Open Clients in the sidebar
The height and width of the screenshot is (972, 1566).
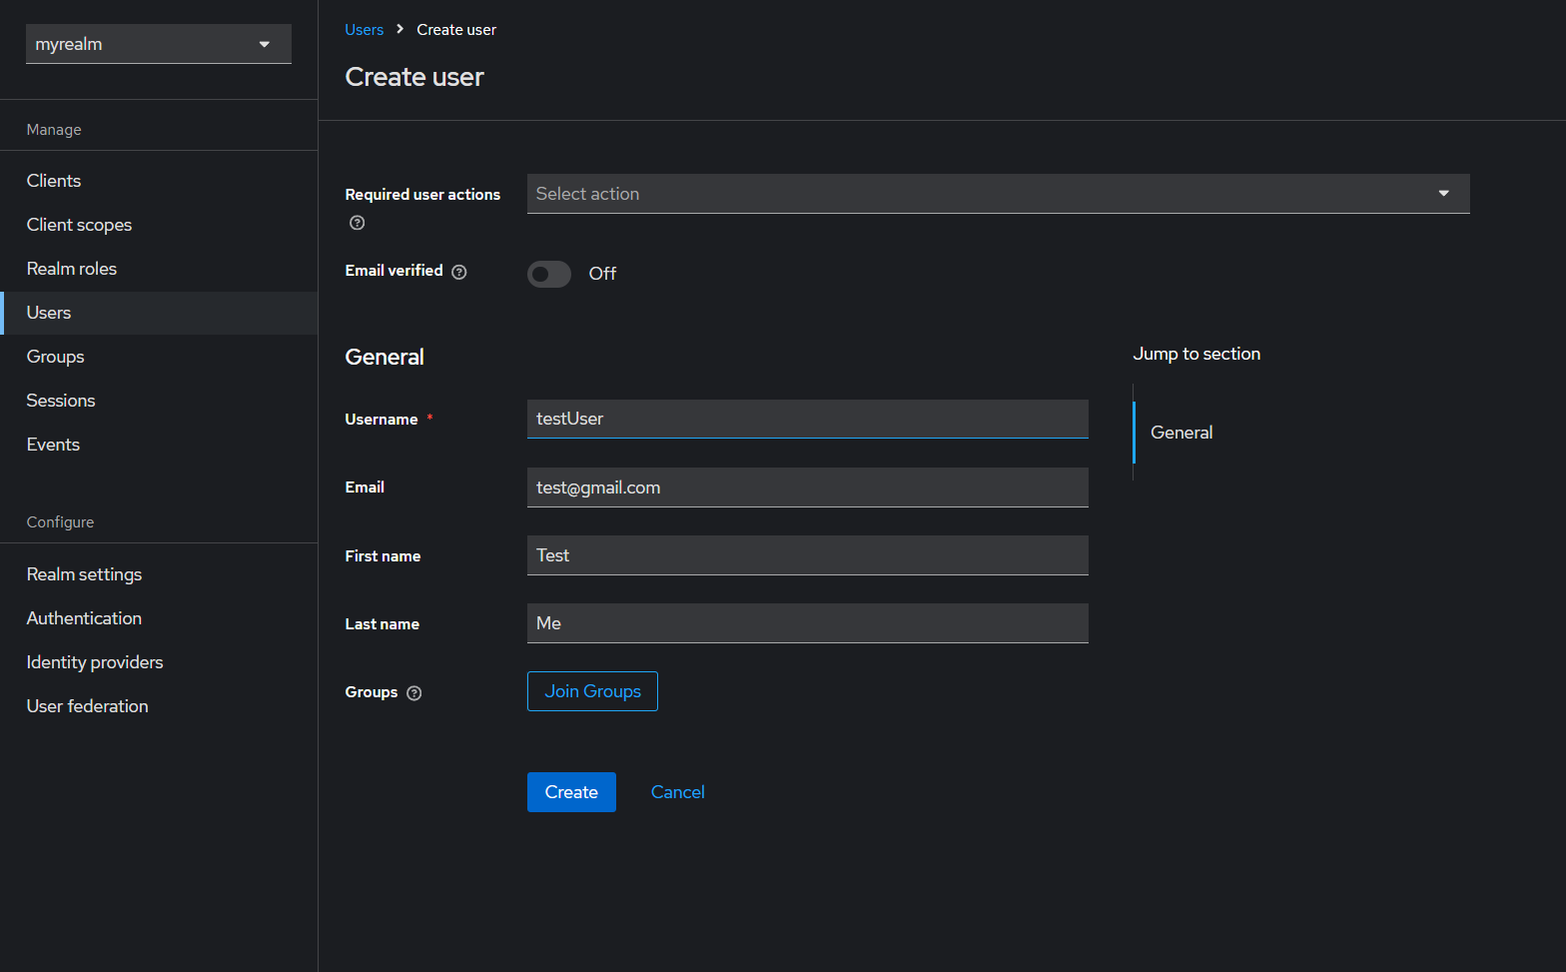click(x=54, y=181)
